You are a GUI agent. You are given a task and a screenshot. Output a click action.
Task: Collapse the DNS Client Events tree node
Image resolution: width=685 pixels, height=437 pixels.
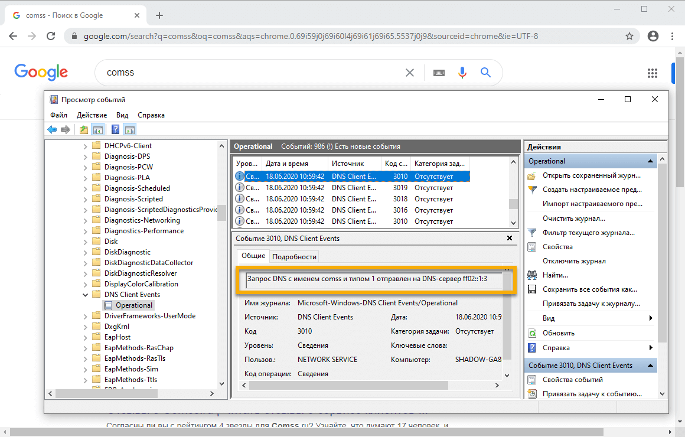coord(84,294)
